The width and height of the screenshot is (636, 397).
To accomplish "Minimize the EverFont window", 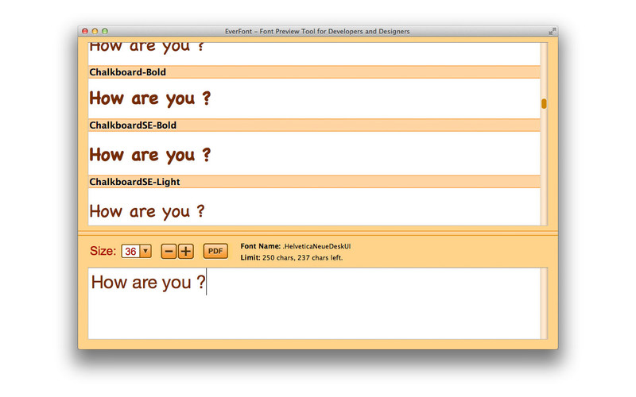I will (95, 31).
